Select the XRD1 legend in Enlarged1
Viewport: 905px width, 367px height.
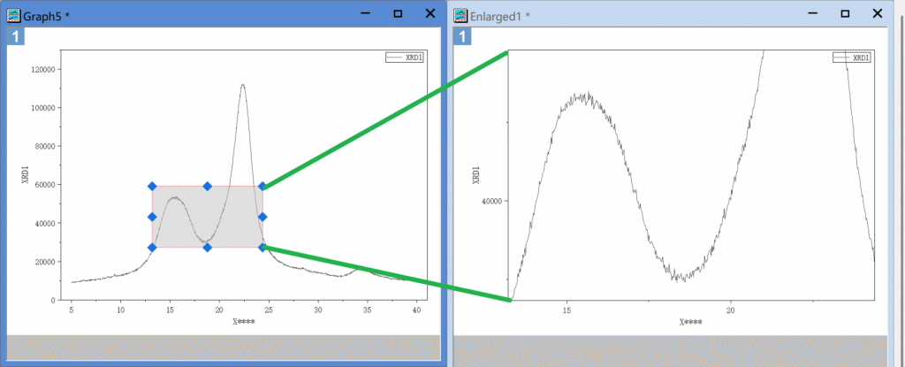coord(851,57)
